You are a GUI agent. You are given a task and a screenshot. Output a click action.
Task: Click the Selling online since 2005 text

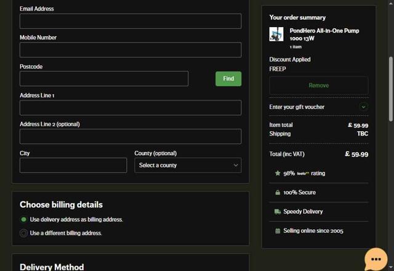click(313, 231)
